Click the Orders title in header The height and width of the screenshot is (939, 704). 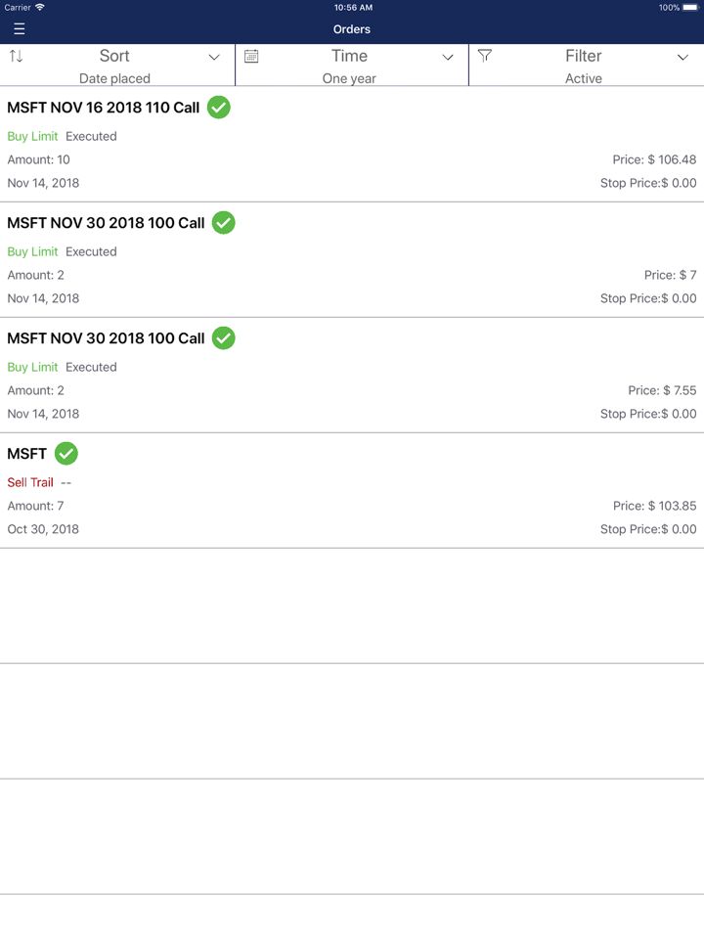point(352,29)
